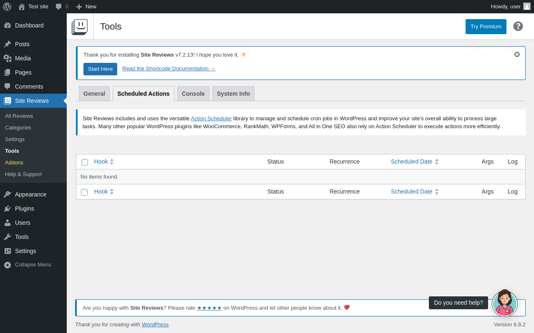
Task: Click the Try Premium button
Action: (x=486, y=27)
